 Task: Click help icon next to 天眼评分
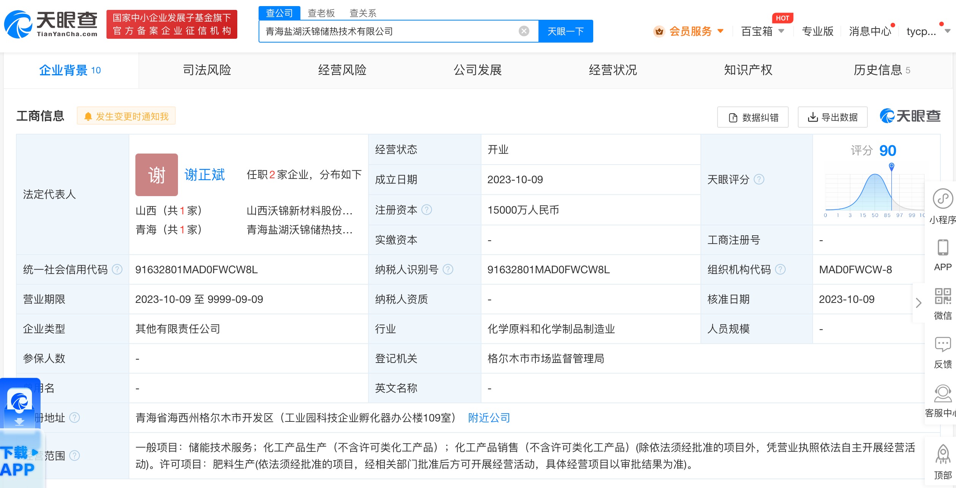coord(759,179)
